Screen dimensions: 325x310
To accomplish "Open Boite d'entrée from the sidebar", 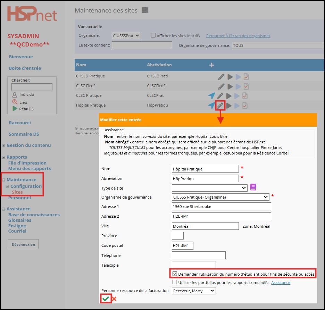I will pyautogui.click(x=25, y=68).
